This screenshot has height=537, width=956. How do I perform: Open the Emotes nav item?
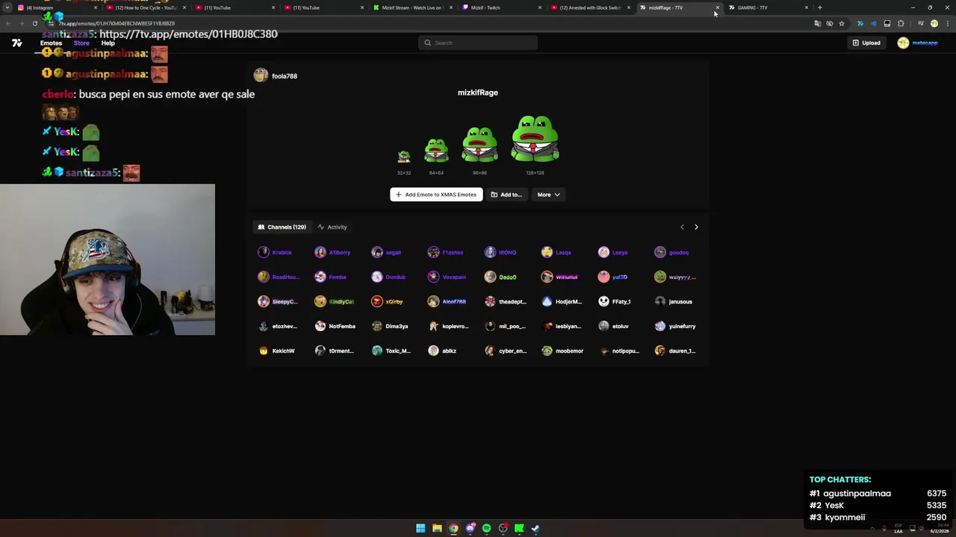click(x=51, y=43)
